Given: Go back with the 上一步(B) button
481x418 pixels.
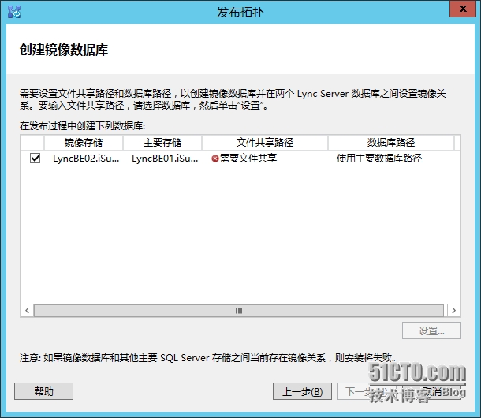Looking at the screenshot, I should [302, 391].
